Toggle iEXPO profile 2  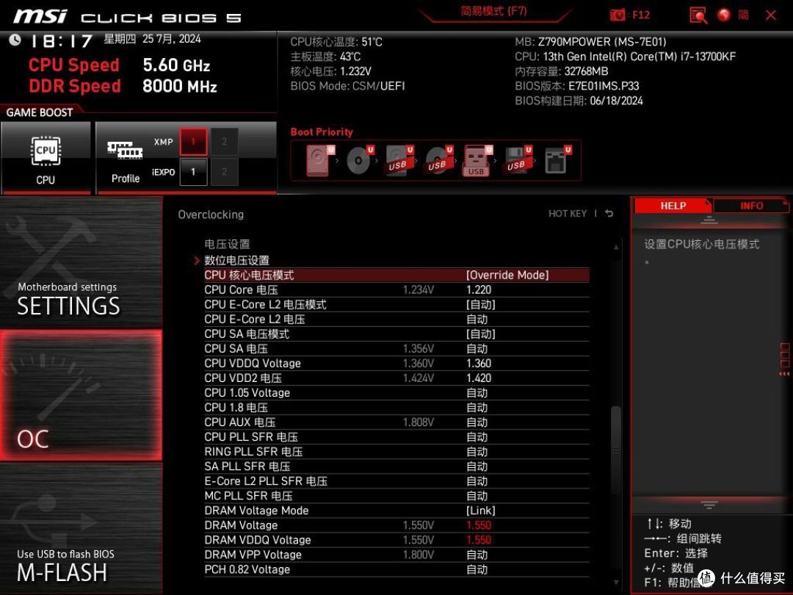pyautogui.click(x=224, y=171)
